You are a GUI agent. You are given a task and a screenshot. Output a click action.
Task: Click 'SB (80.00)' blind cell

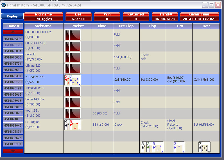tap(100, 113)
